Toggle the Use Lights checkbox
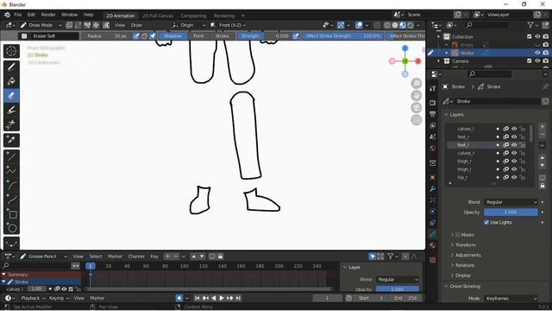552x311 pixels. (486, 222)
